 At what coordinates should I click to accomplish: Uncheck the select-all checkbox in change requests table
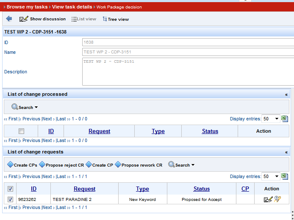pyautogui.click(x=11, y=189)
